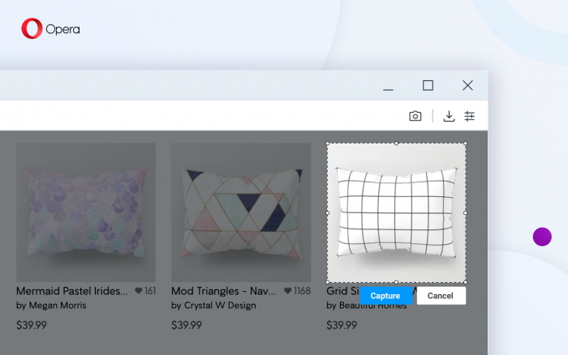Maximize the browser window

click(428, 85)
